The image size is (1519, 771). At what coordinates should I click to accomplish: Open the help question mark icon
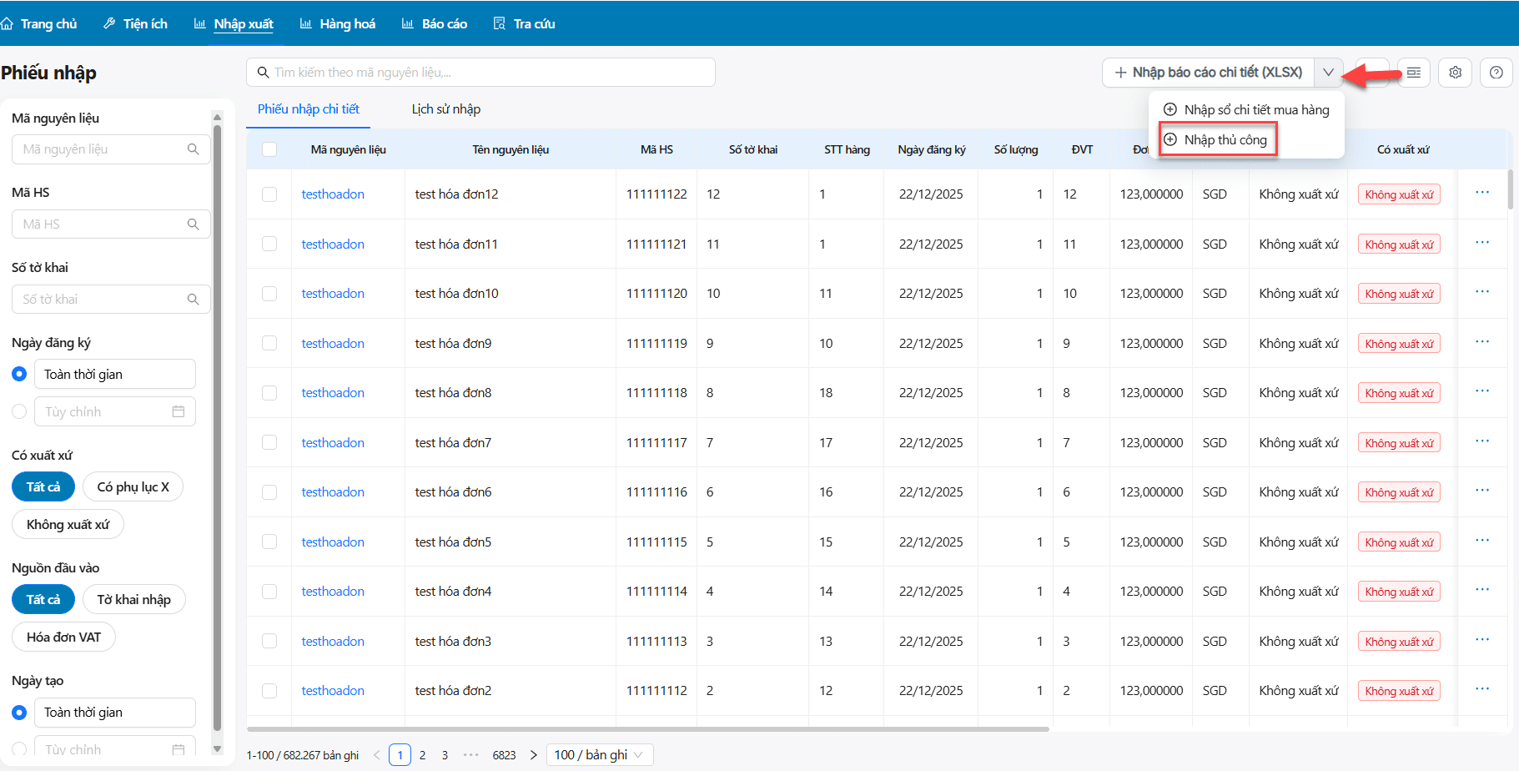tap(1496, 73)
